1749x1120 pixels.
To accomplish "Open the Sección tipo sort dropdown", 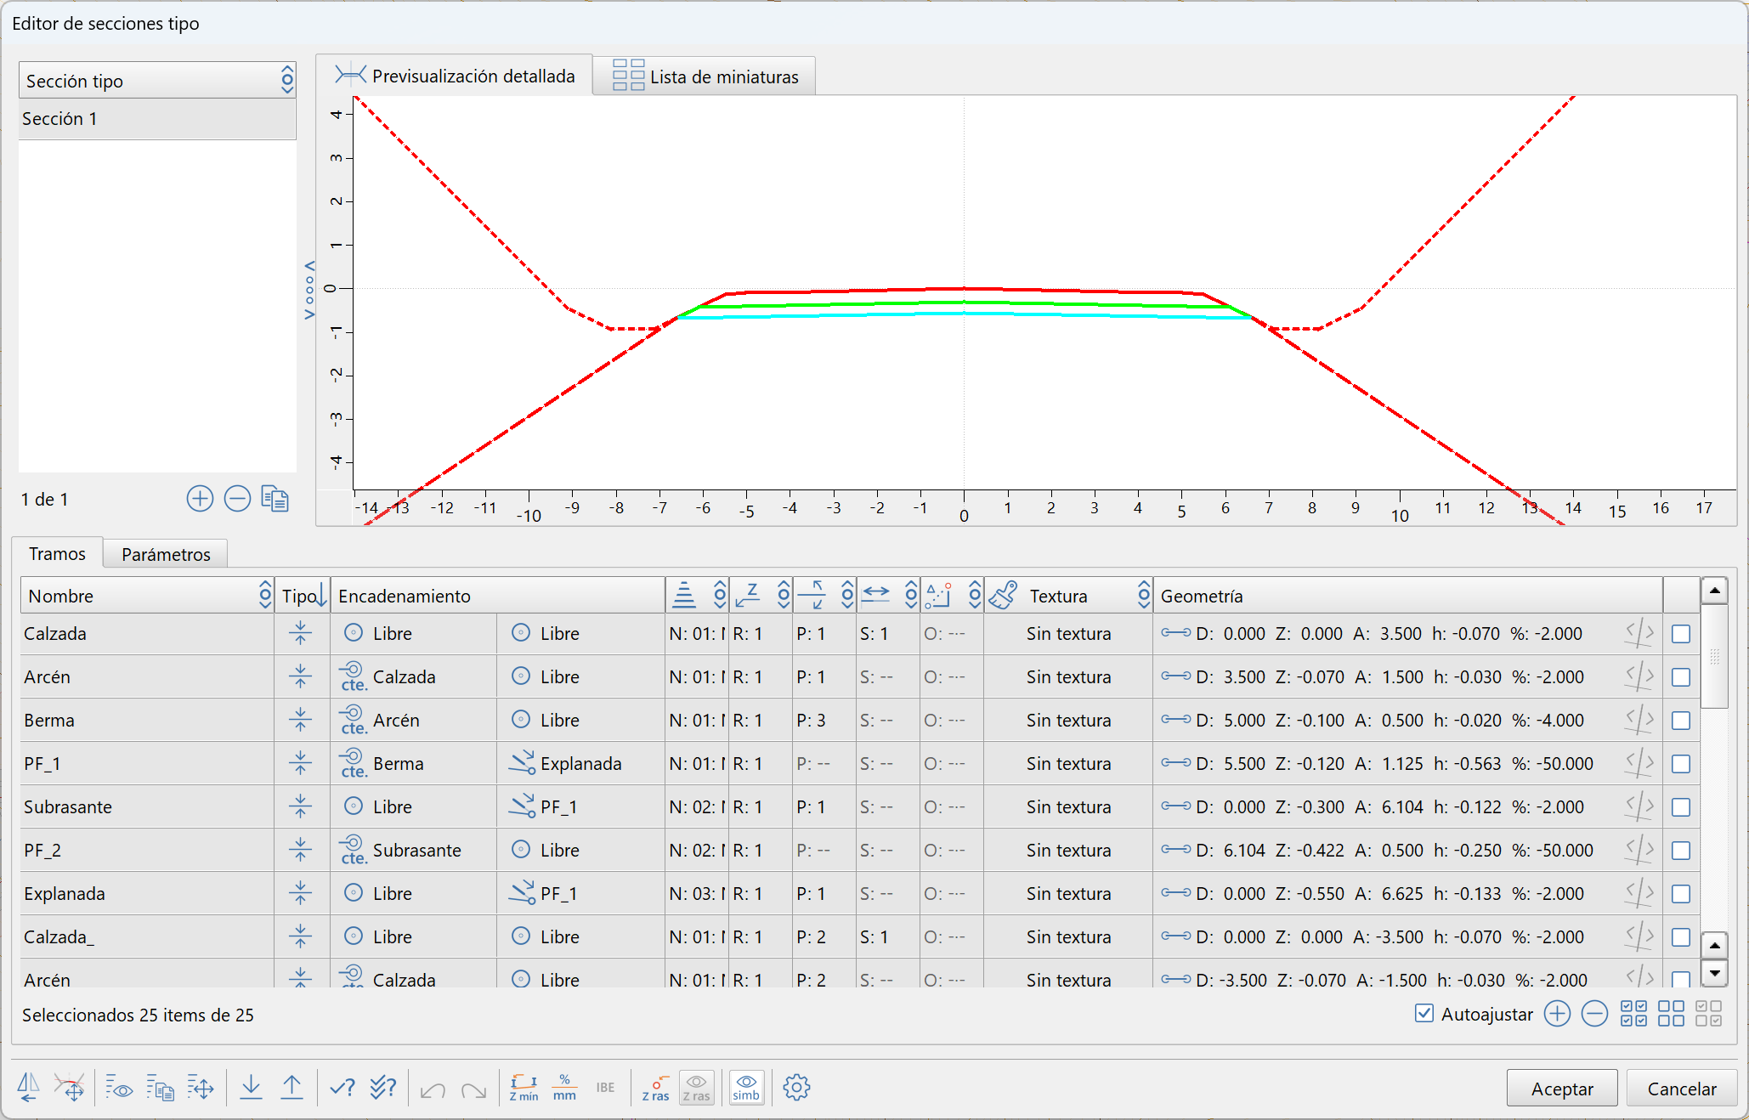I will [287, 81].
